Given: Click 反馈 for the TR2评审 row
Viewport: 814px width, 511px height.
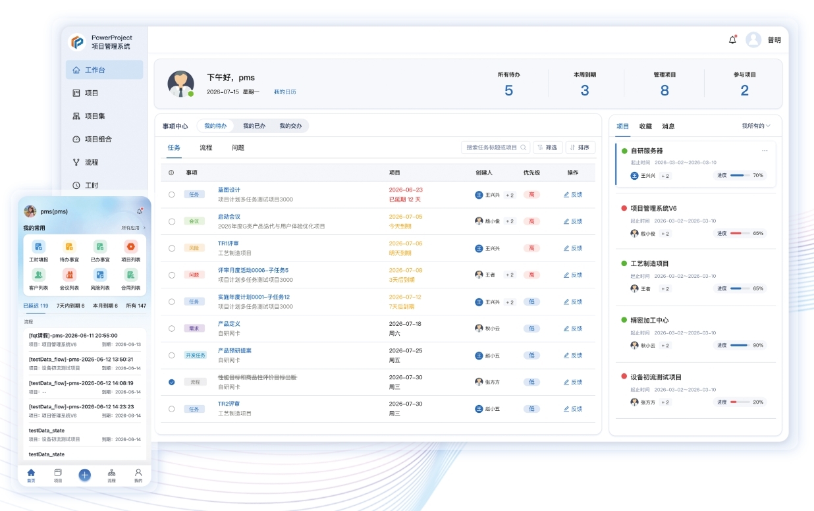Looking at the screenshot, I should pyautogui.click(x=573, y=409).
